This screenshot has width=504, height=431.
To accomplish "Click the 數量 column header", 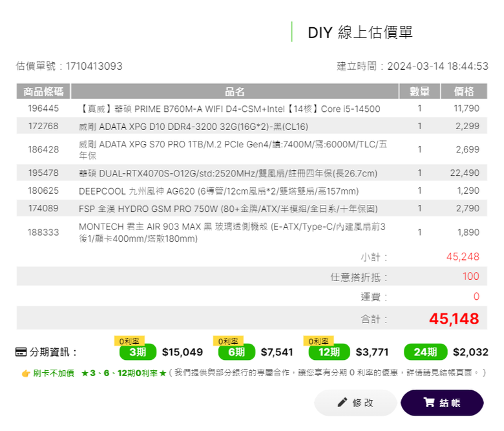I will click(x=419, y=91).
